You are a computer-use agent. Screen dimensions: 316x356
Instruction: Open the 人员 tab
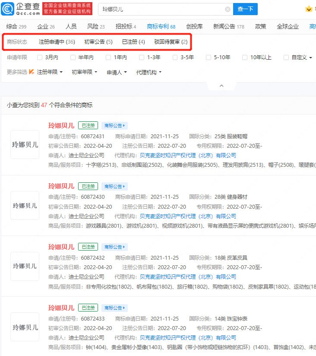[x=71, y=26]
